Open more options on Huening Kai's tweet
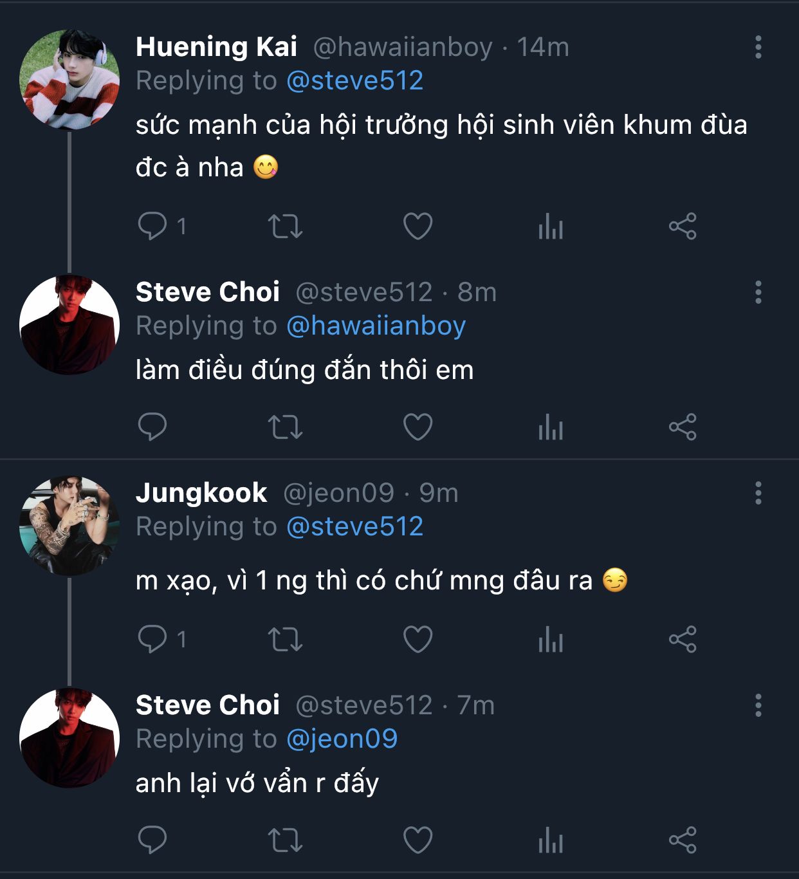The height and width of the screenshot is (879, 799). pyautogui.click(x=758, y=47)
